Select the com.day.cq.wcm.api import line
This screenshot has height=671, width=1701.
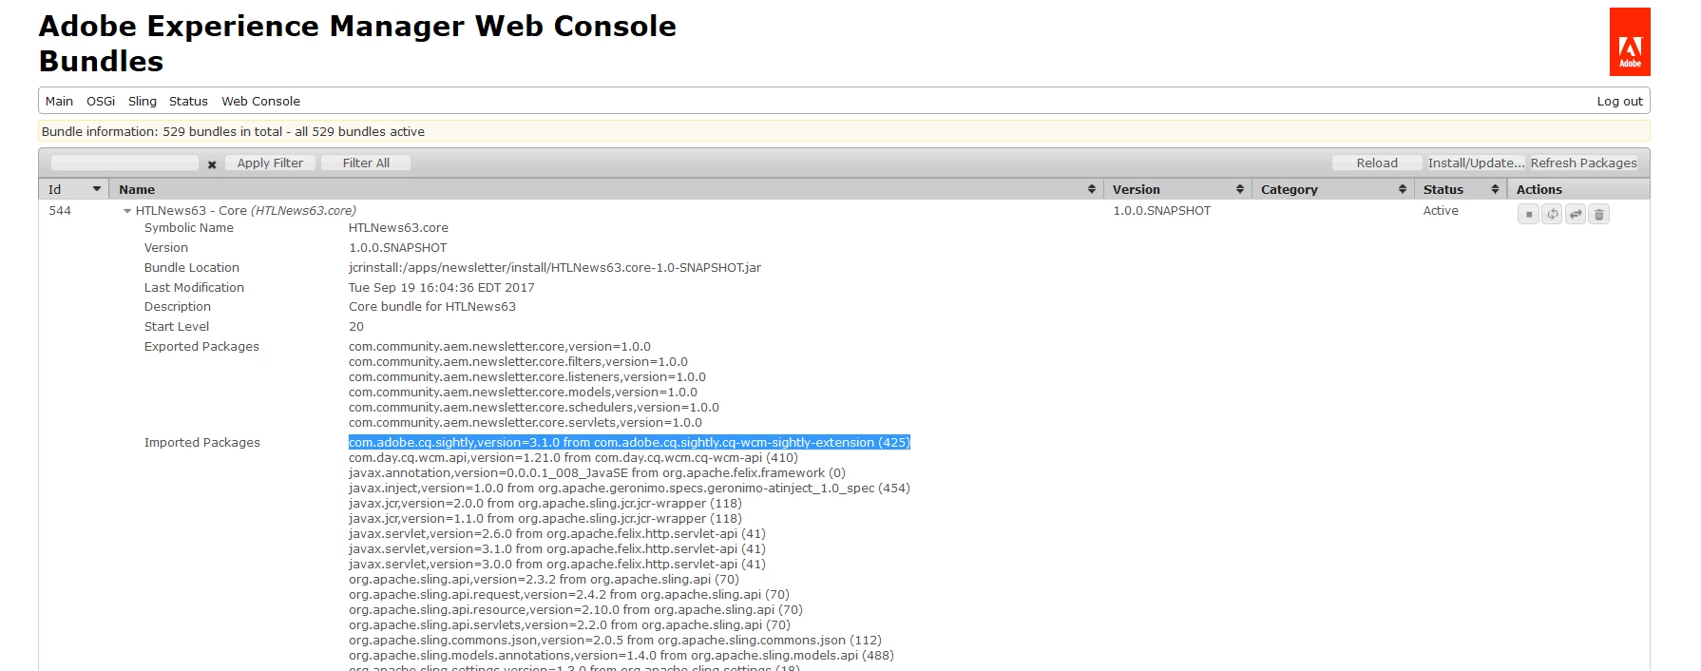[x=573, y=457]
